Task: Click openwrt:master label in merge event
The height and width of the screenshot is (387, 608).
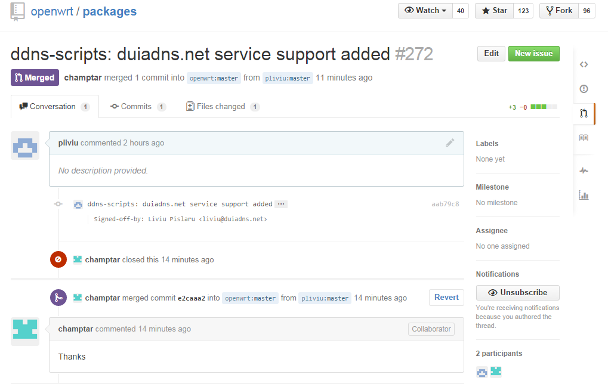Action: (250, 298)
